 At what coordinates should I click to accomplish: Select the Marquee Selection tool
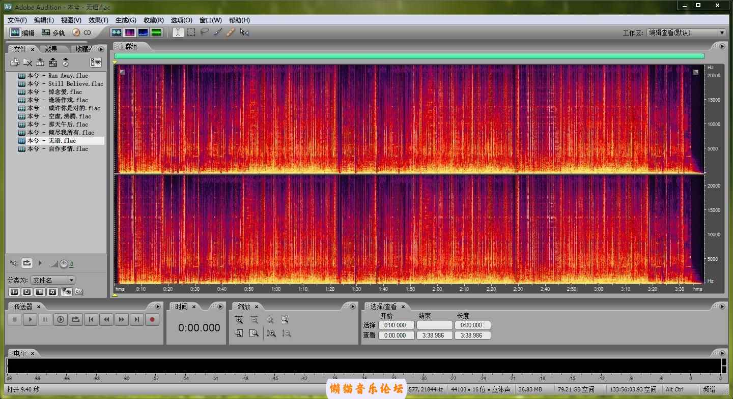[191, 32]
